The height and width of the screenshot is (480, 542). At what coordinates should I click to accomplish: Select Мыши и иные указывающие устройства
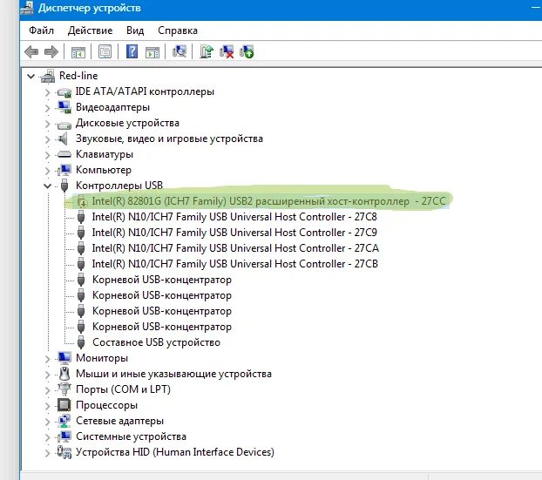[x=173, y=374]
